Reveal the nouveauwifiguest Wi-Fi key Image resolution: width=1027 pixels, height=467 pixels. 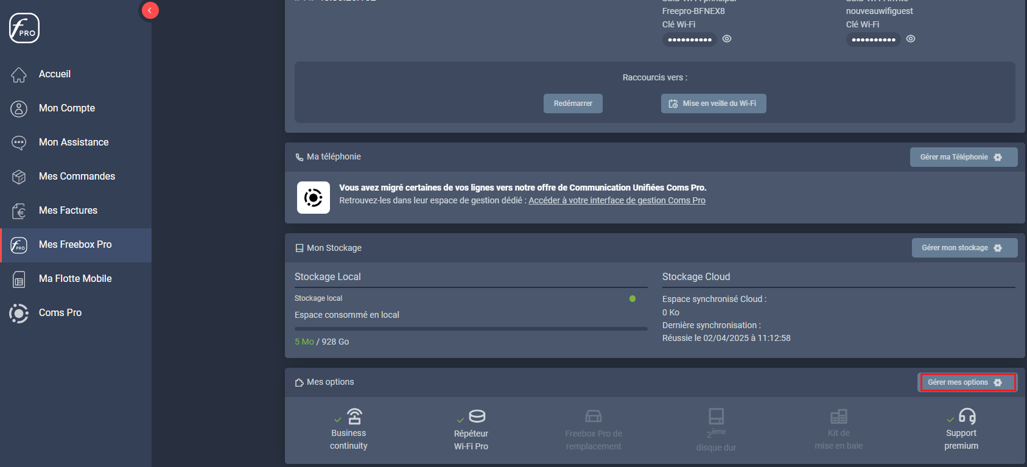tap(911, 38)
